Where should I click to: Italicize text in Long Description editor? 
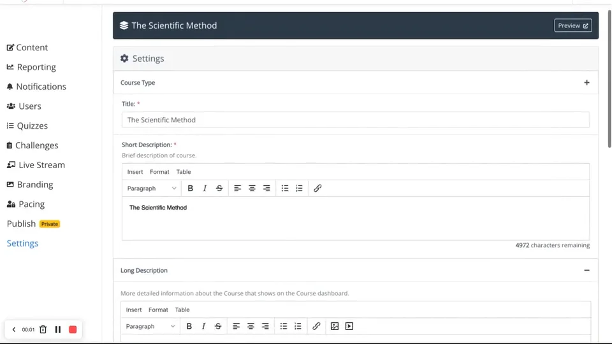point(203,326)
